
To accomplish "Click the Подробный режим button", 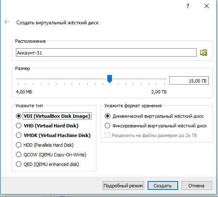I will 123,186.
